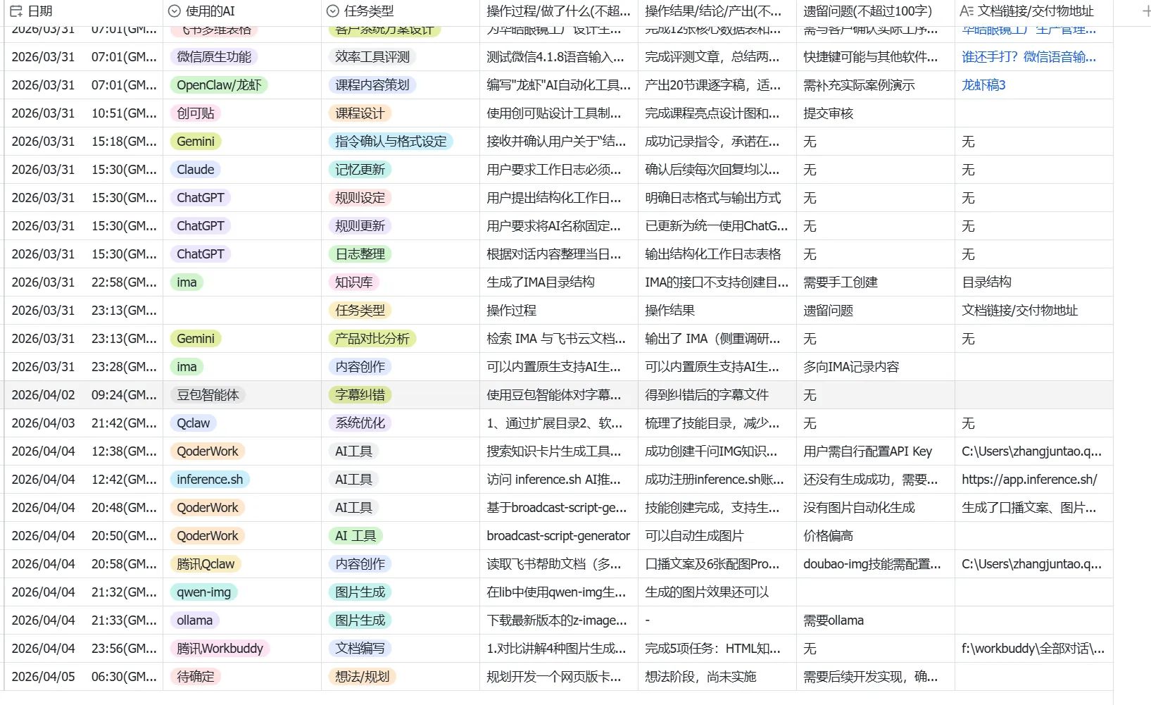Viewport: 1151px width, 705px height.
Task: Select the 规则更新 tag
Action: coord(360,226)
